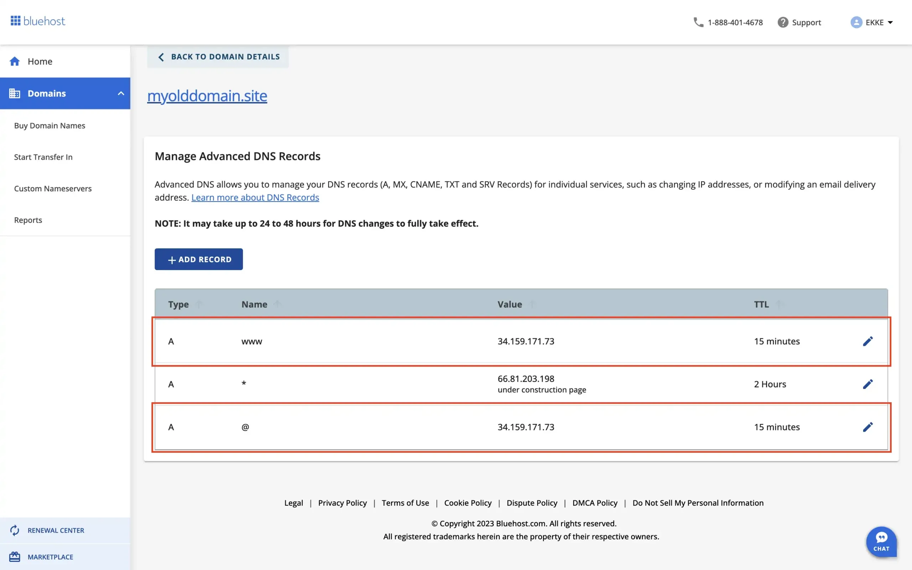Click the Domains building icon
The width and height of the screenshot is (912, 570).
pos(15,93)
